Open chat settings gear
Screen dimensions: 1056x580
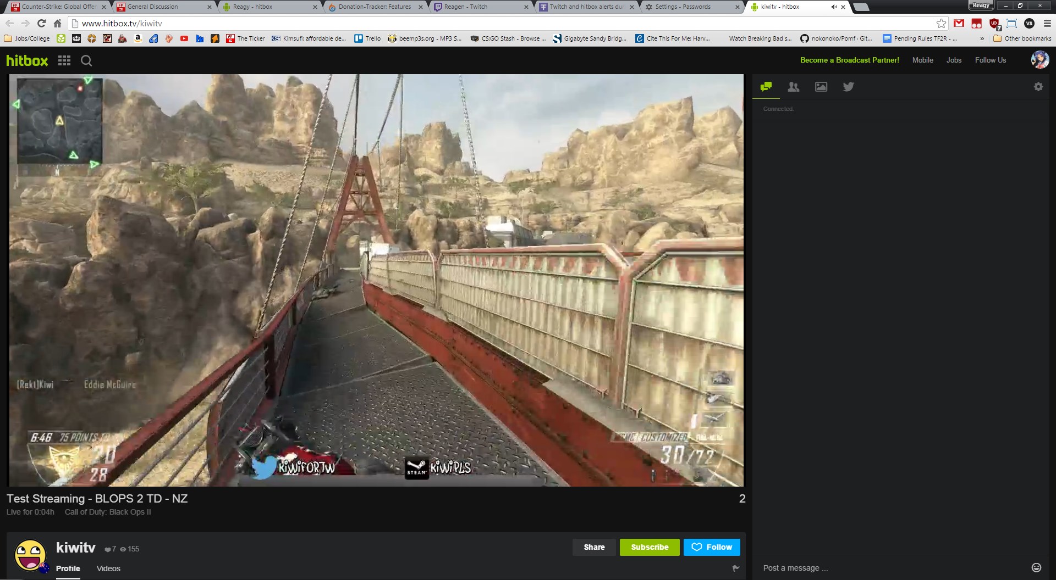click(x=1038, y=87)
